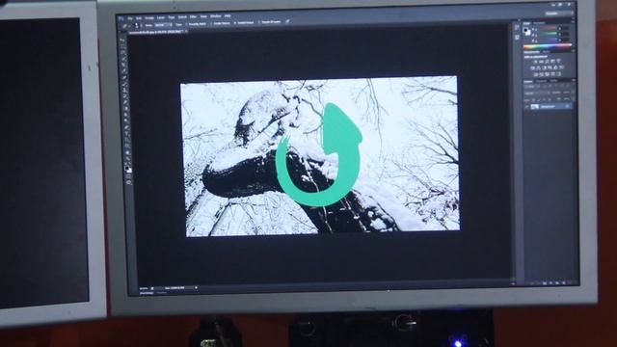
Task: Click the tablet pressure icon in options bar
Action: tap(287, 21)
